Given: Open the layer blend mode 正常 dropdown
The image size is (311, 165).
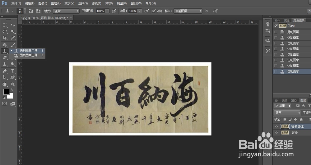Looking at the screenshot, I should tap(287, 112).
